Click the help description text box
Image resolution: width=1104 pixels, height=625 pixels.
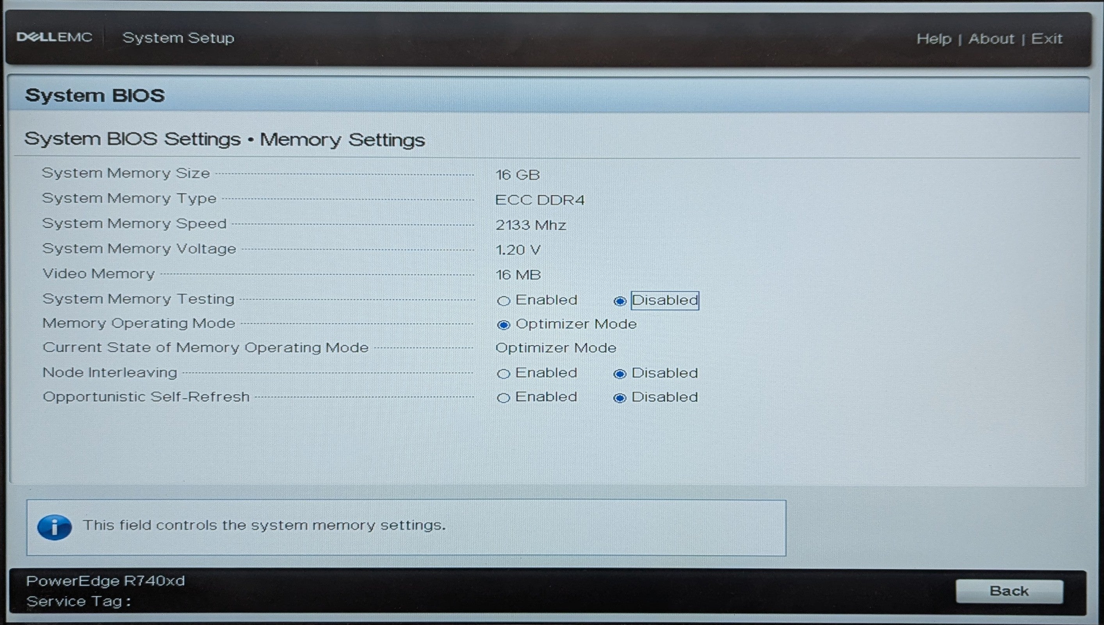click(x=406, y=527)
